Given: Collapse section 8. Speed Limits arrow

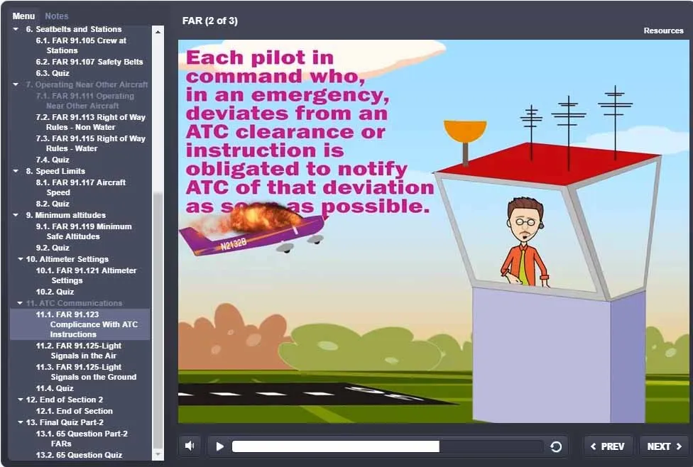Looking at the screenshot, I should (16, 171).
